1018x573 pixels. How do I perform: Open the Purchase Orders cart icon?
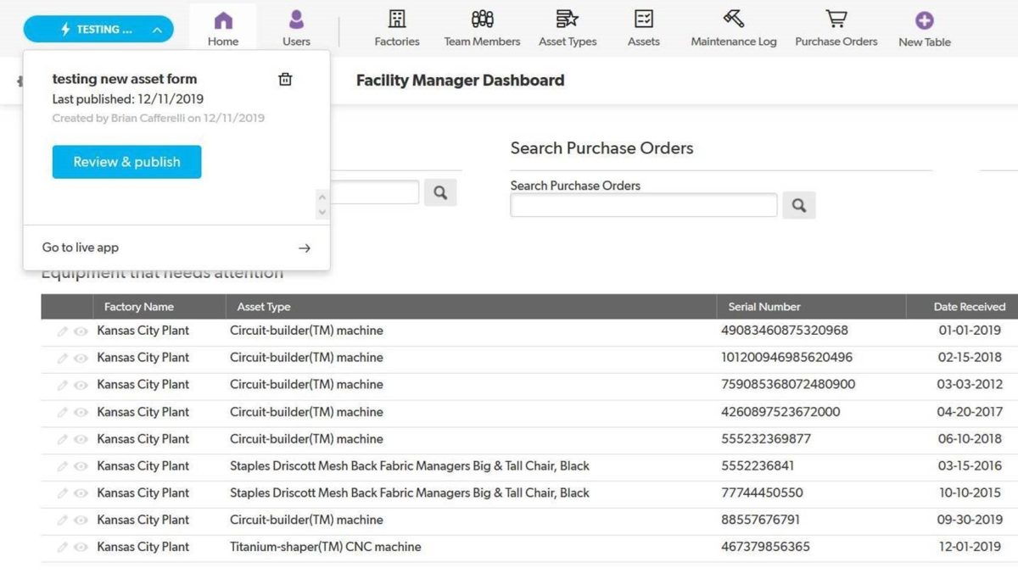[x=835, y=18]
